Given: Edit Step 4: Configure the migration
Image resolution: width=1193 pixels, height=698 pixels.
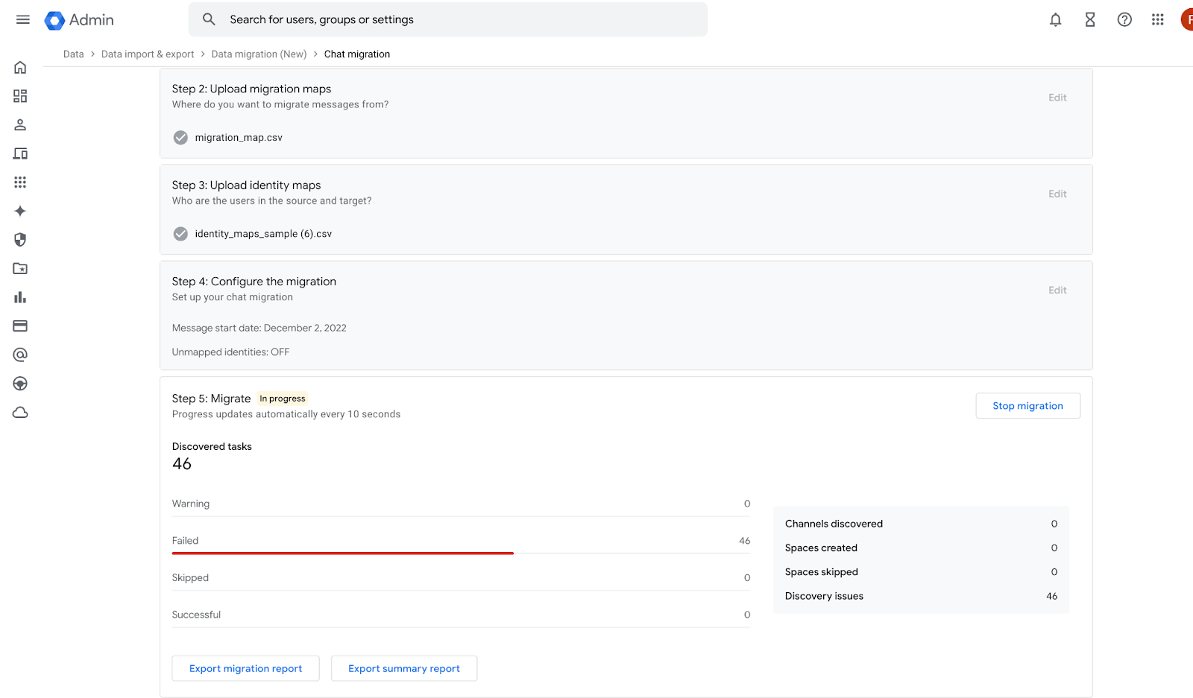Looking at the screenshot, I should [1057, 290].
